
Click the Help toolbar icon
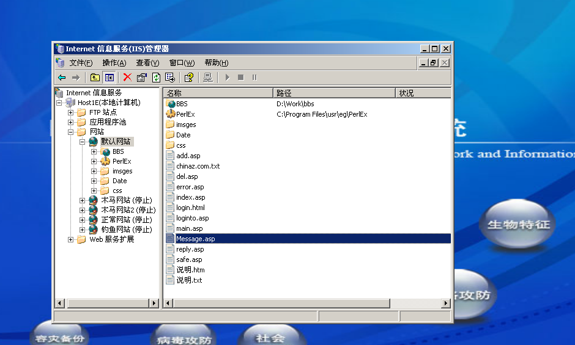tap(189, 78)
